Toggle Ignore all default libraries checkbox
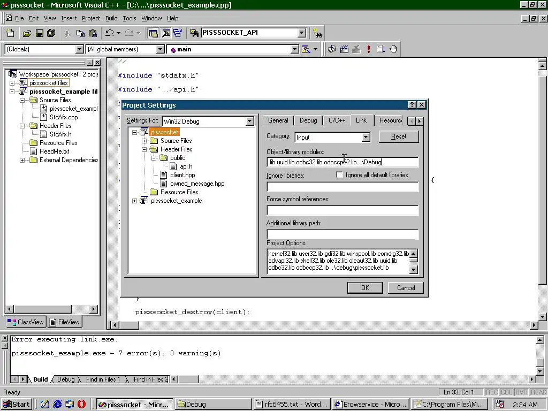This screenshot has height=411, width=548. point(339,175)
